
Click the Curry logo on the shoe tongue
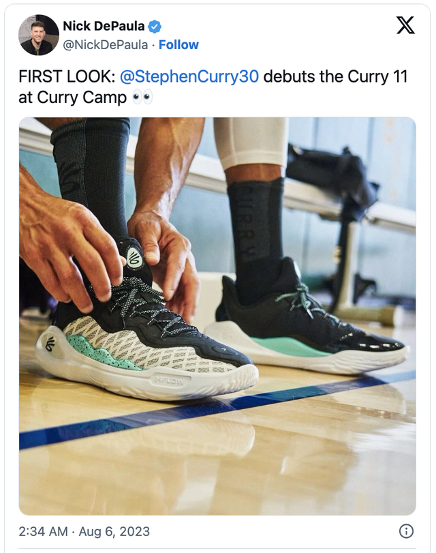pos(134,257)
